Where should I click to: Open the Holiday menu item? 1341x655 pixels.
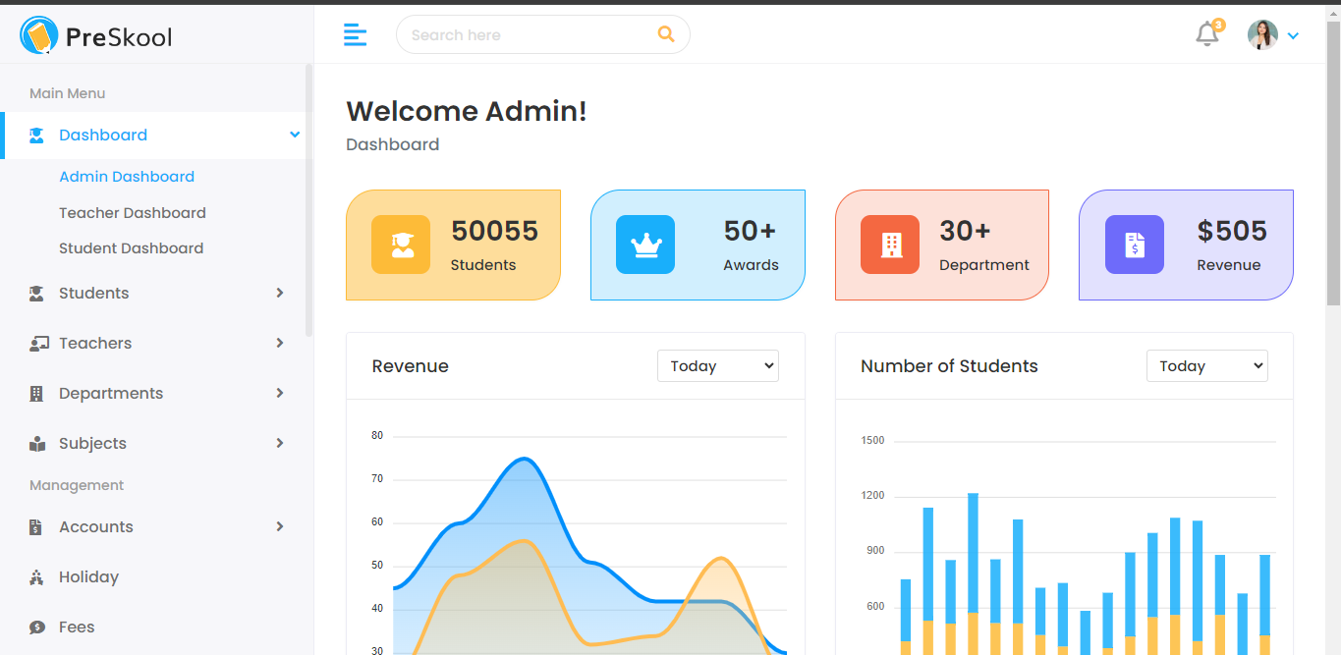pyautogui.click(x=88, y=577)
